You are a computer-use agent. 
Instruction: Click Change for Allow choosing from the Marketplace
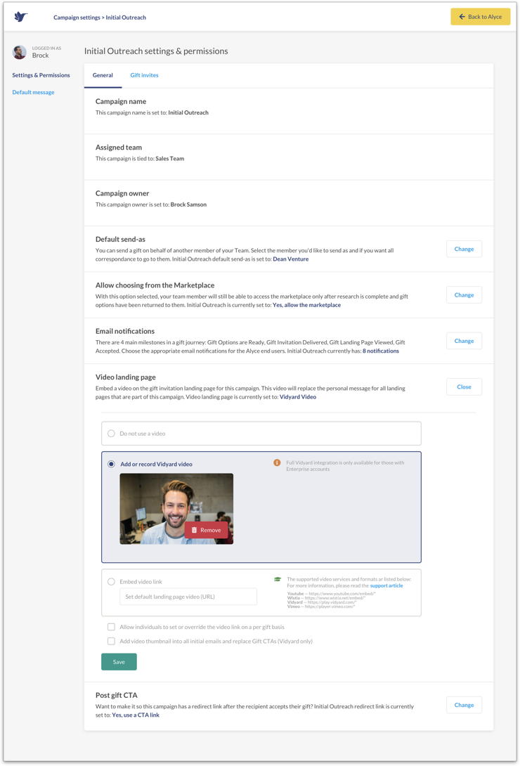pos(464,295)
